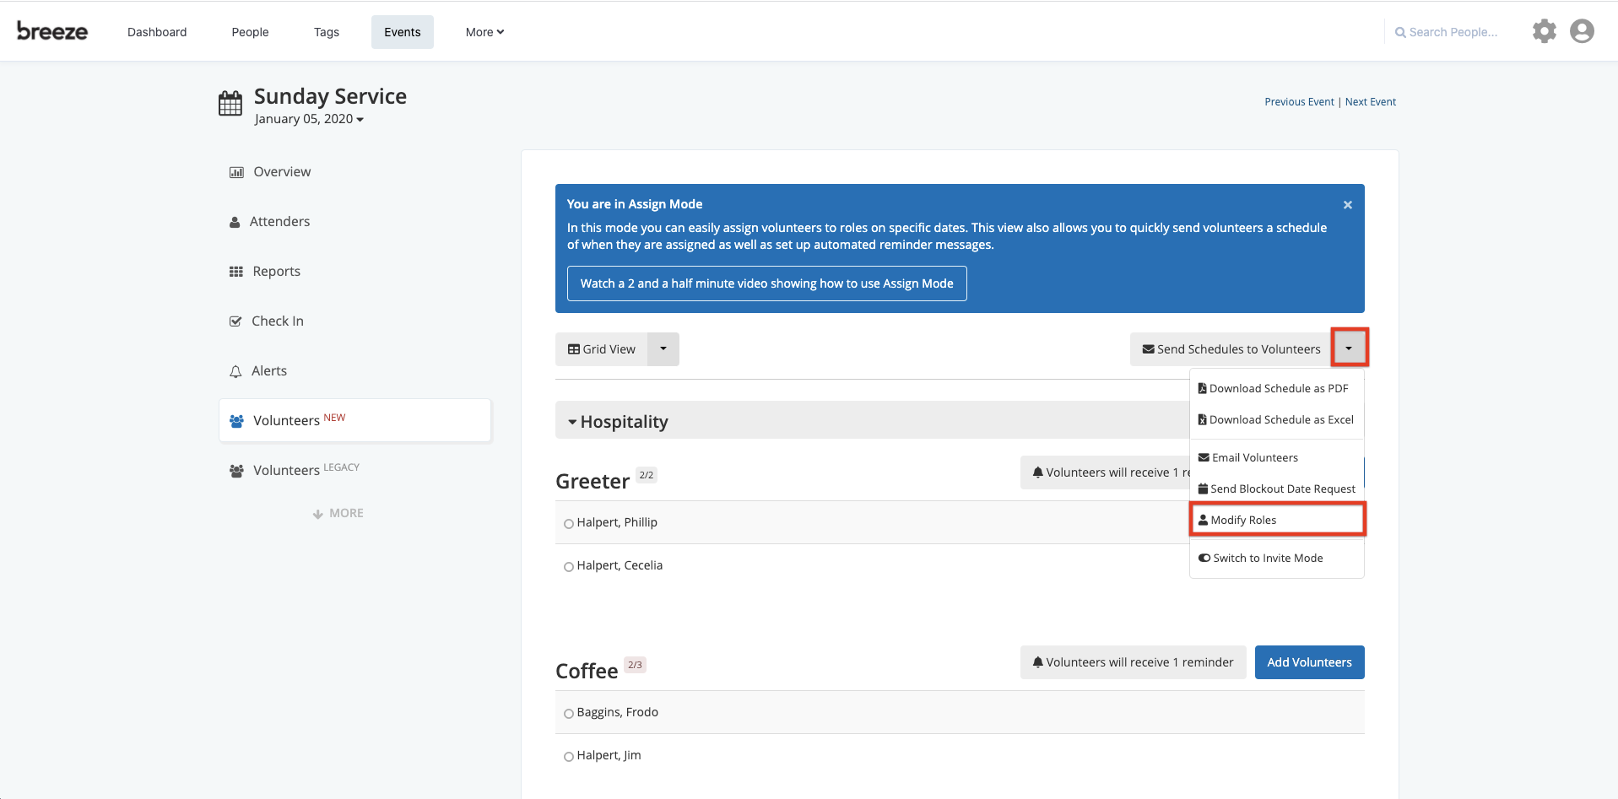Image resolution: width=1618 pixels, height=799 pixels.
Task: Go to the Next Event
Action: 1371,102
